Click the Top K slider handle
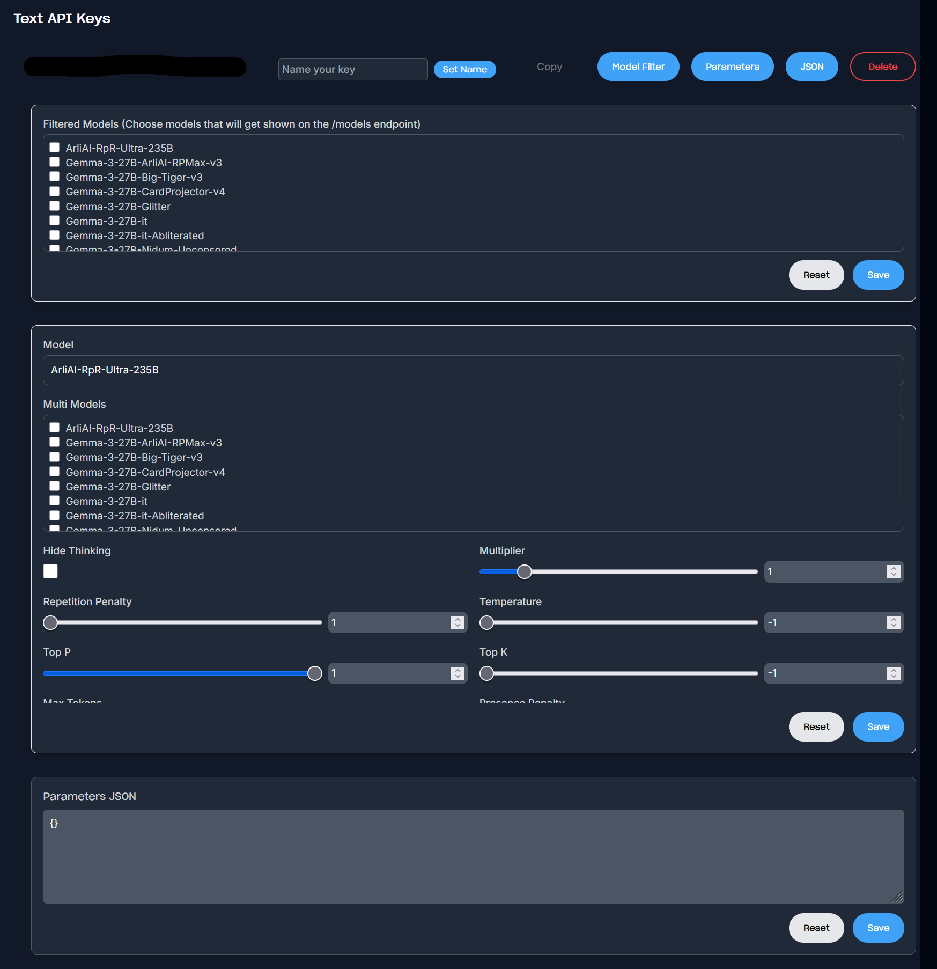This screenshot has width=937, height=969. pos(486,673)
